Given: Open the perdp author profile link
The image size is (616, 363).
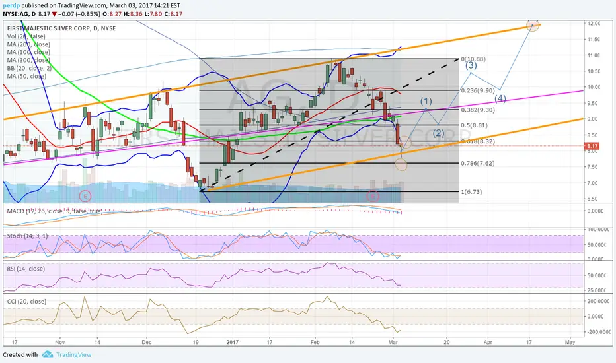Looking at the screenshot, I should point(11,5).
